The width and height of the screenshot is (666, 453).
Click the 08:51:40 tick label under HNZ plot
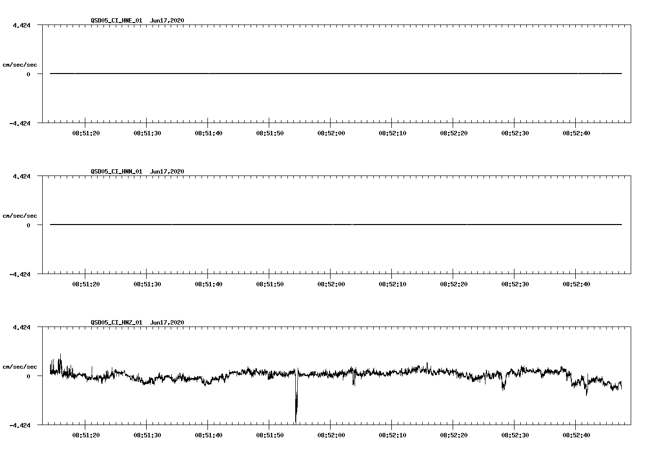[x=208, y=435]
